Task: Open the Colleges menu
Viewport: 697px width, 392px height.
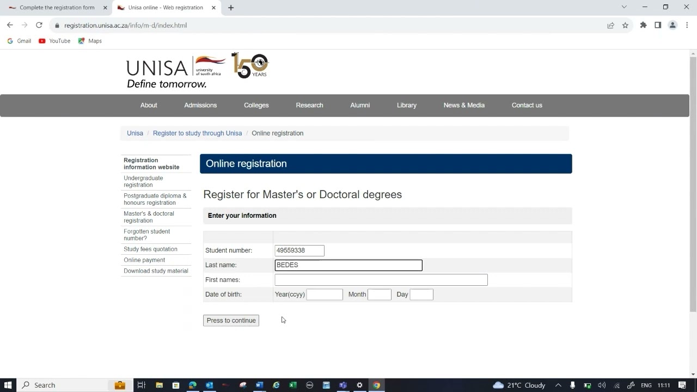Action: tap(256, 105)
